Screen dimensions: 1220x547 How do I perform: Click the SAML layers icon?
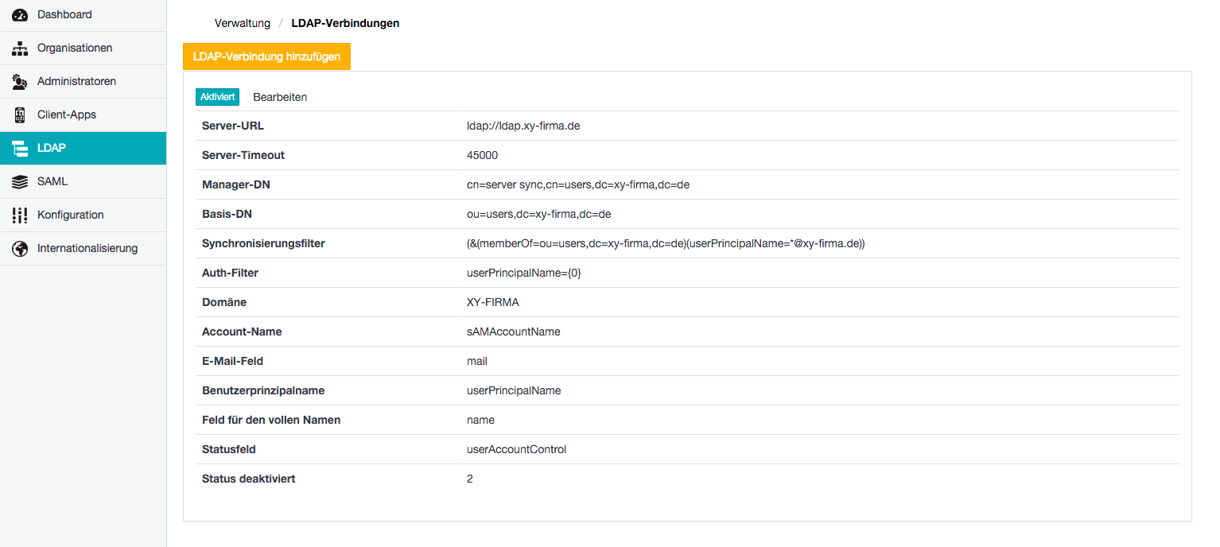(x=20, y=182)
